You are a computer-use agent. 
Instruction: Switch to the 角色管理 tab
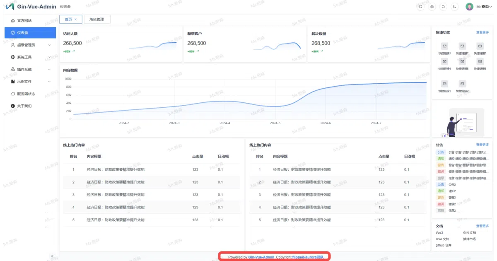click(x=97, y=19)
